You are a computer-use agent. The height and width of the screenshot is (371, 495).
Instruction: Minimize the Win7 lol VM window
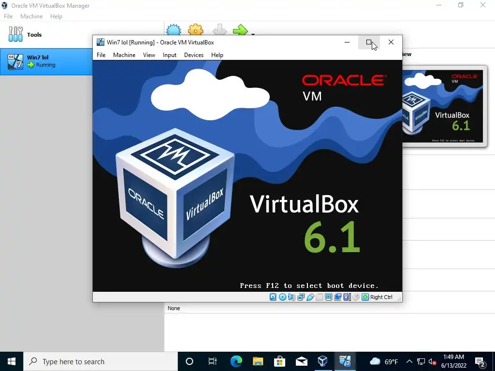(347, 43)
